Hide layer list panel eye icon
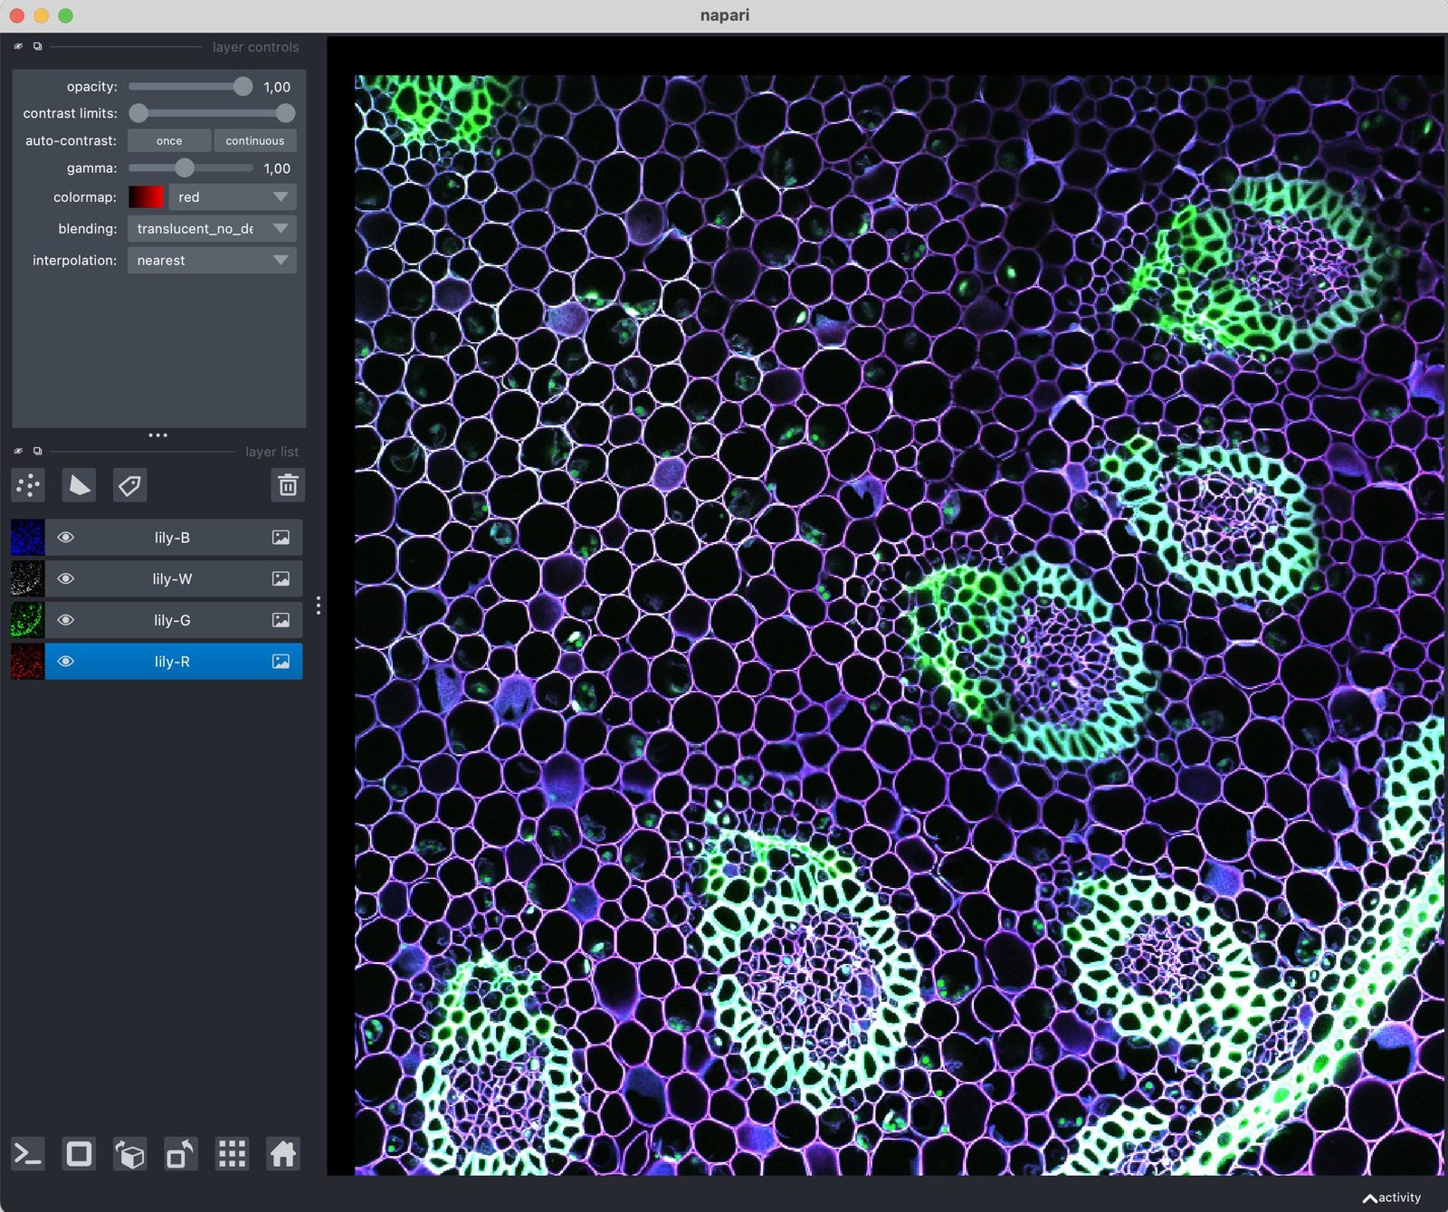The image size is (1448, 1212). click(x=18, y=451)
